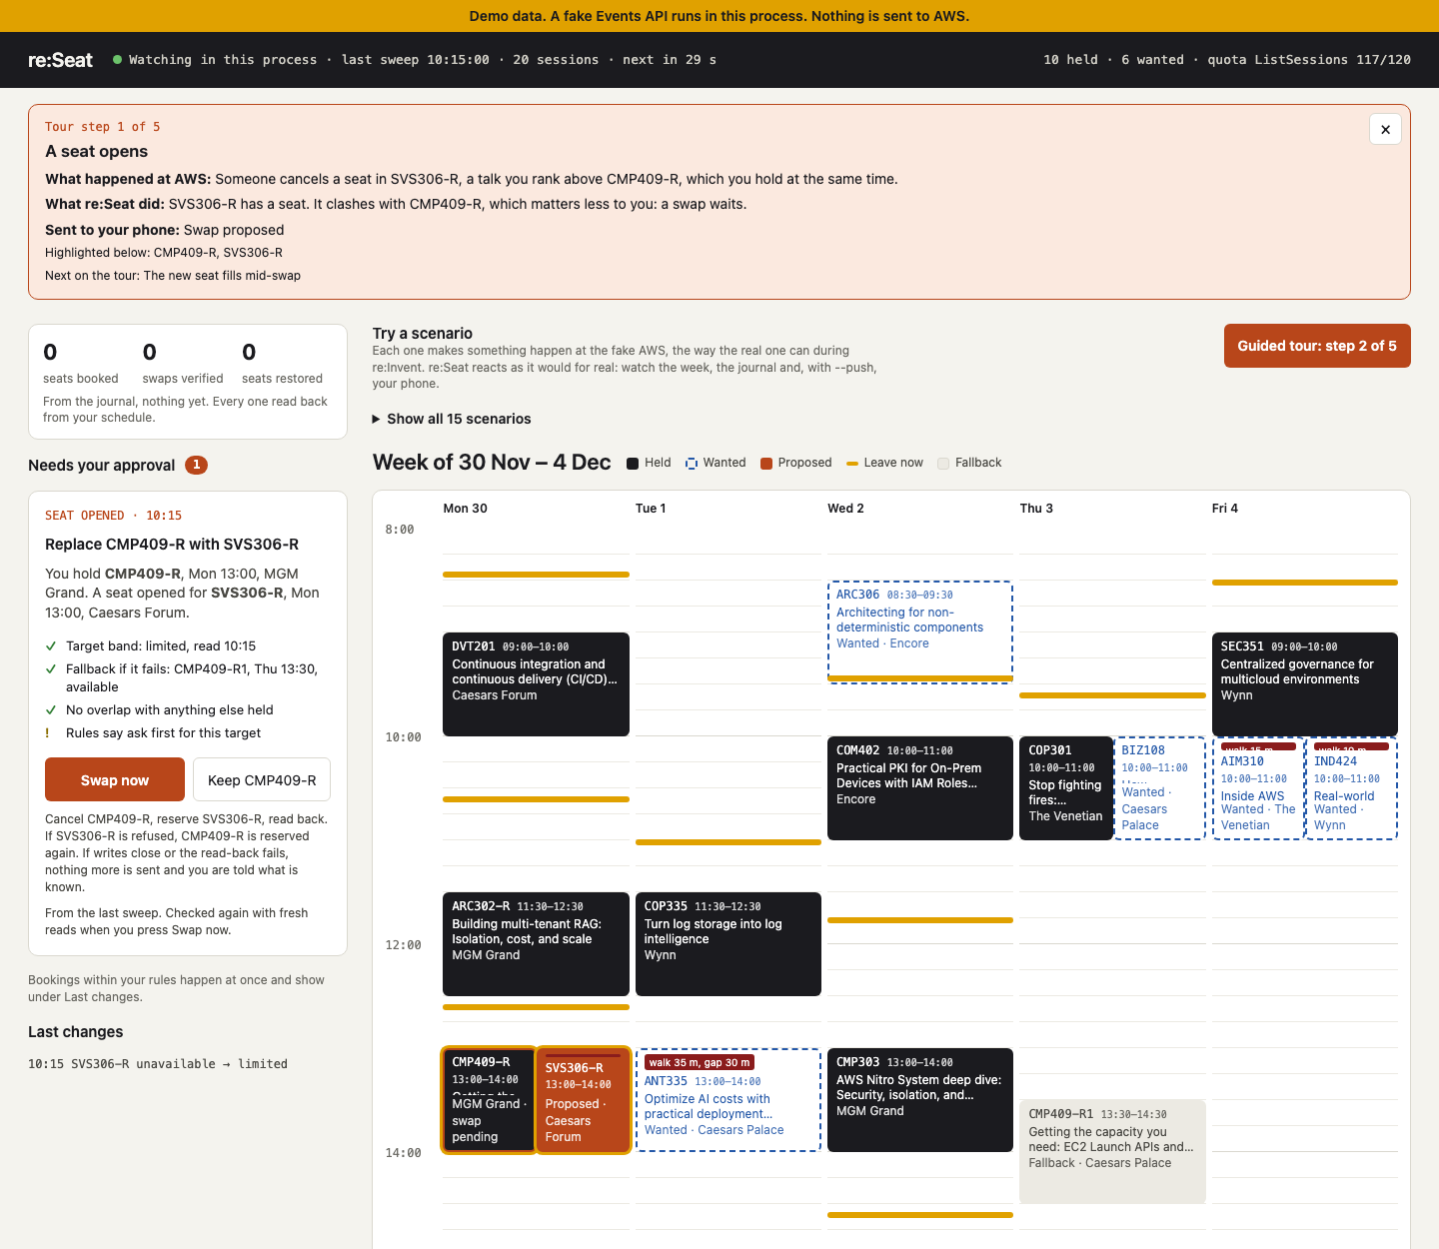Open the ARC302-R multi-tenant RAG session
This screenshot has width=1439, height=1249.
pyautogui.click(x=536, y=944)
